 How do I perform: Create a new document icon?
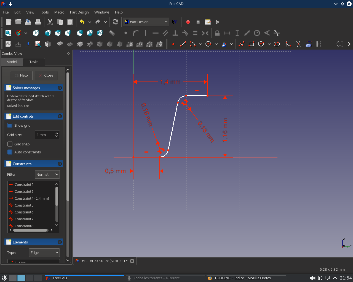pos(8,22)
